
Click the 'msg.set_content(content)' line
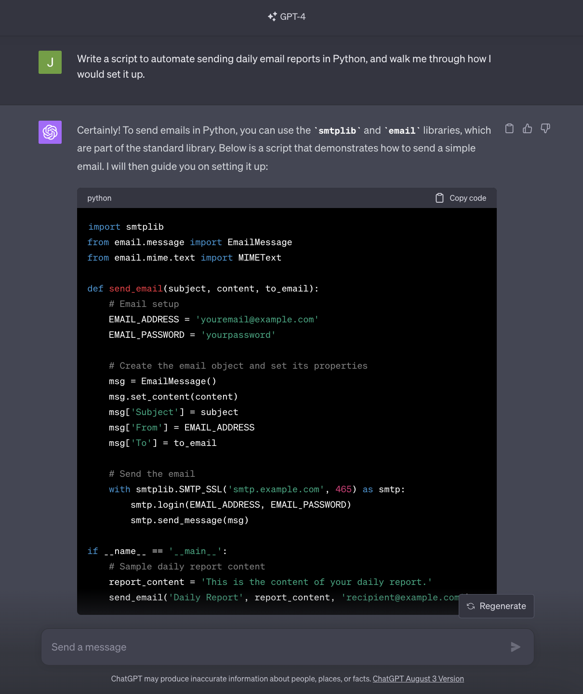[x=173, y=397]
